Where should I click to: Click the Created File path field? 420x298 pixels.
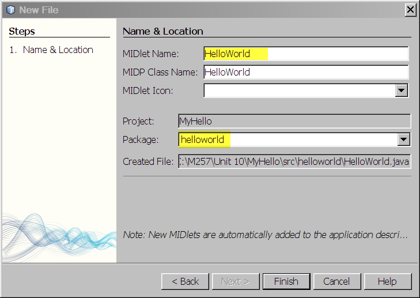(x=294, y=161)
